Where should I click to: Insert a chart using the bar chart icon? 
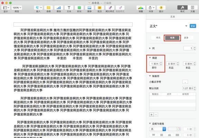coord(59,8)
